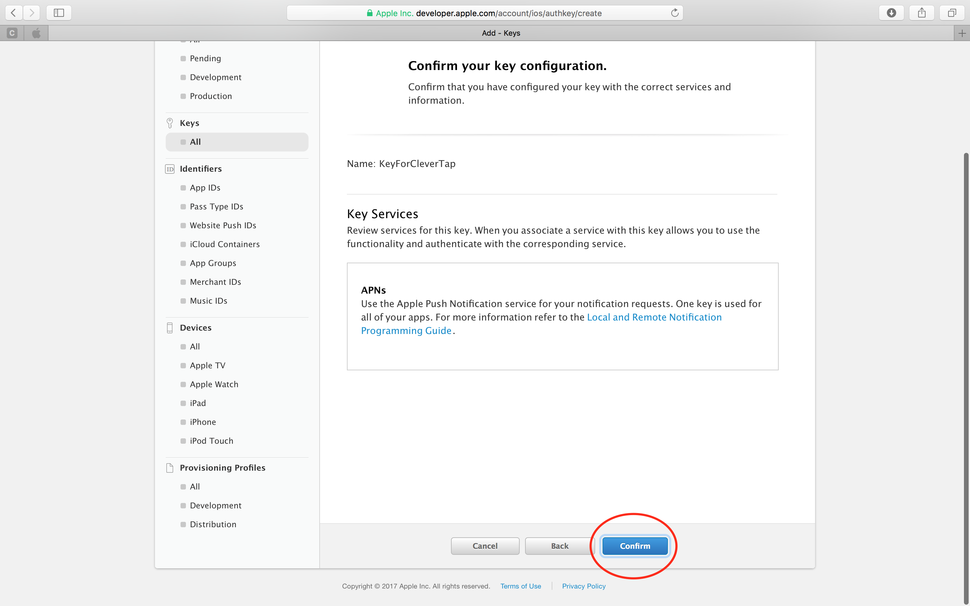Open the Terms of Use link
This screenshot has width=970, height=606.
pos(520,586)
